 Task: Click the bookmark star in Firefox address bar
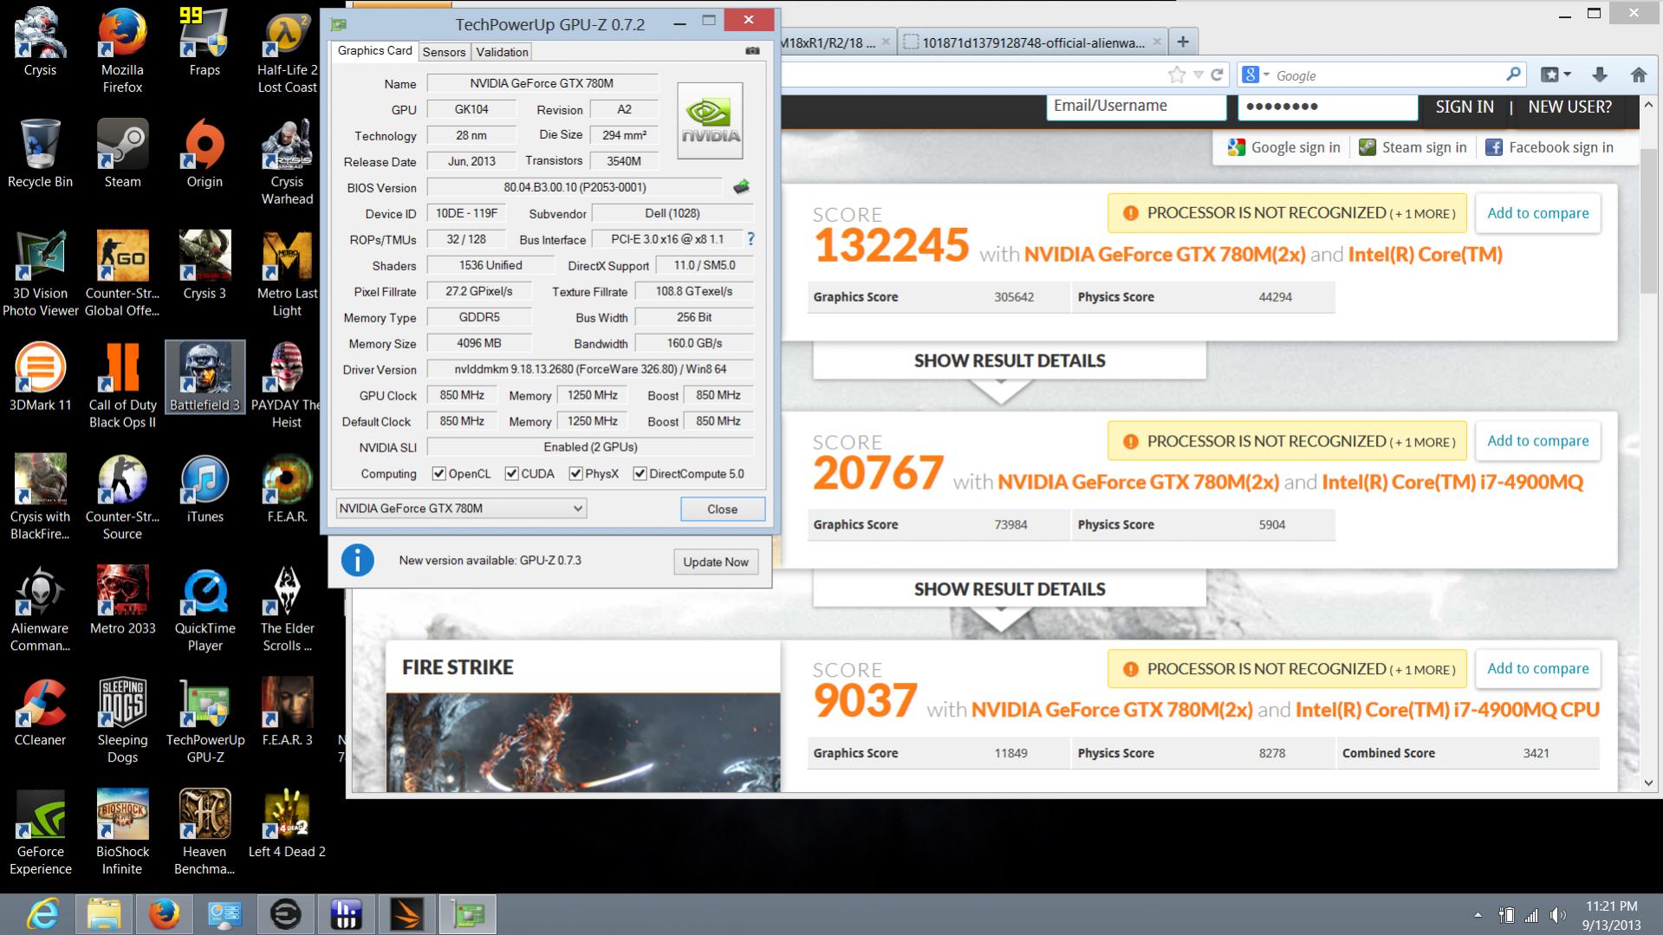click(1176, 75)
